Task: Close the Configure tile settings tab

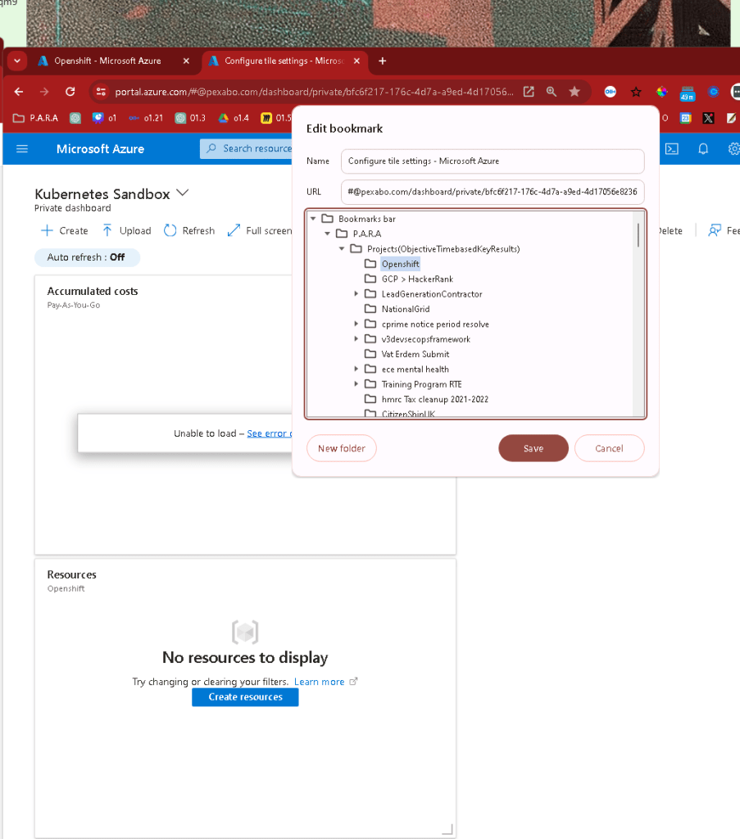Action: 357,61
